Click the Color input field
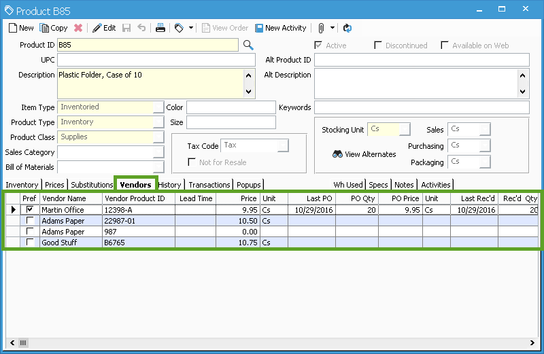544x354 pixels. tap(231, 107)
